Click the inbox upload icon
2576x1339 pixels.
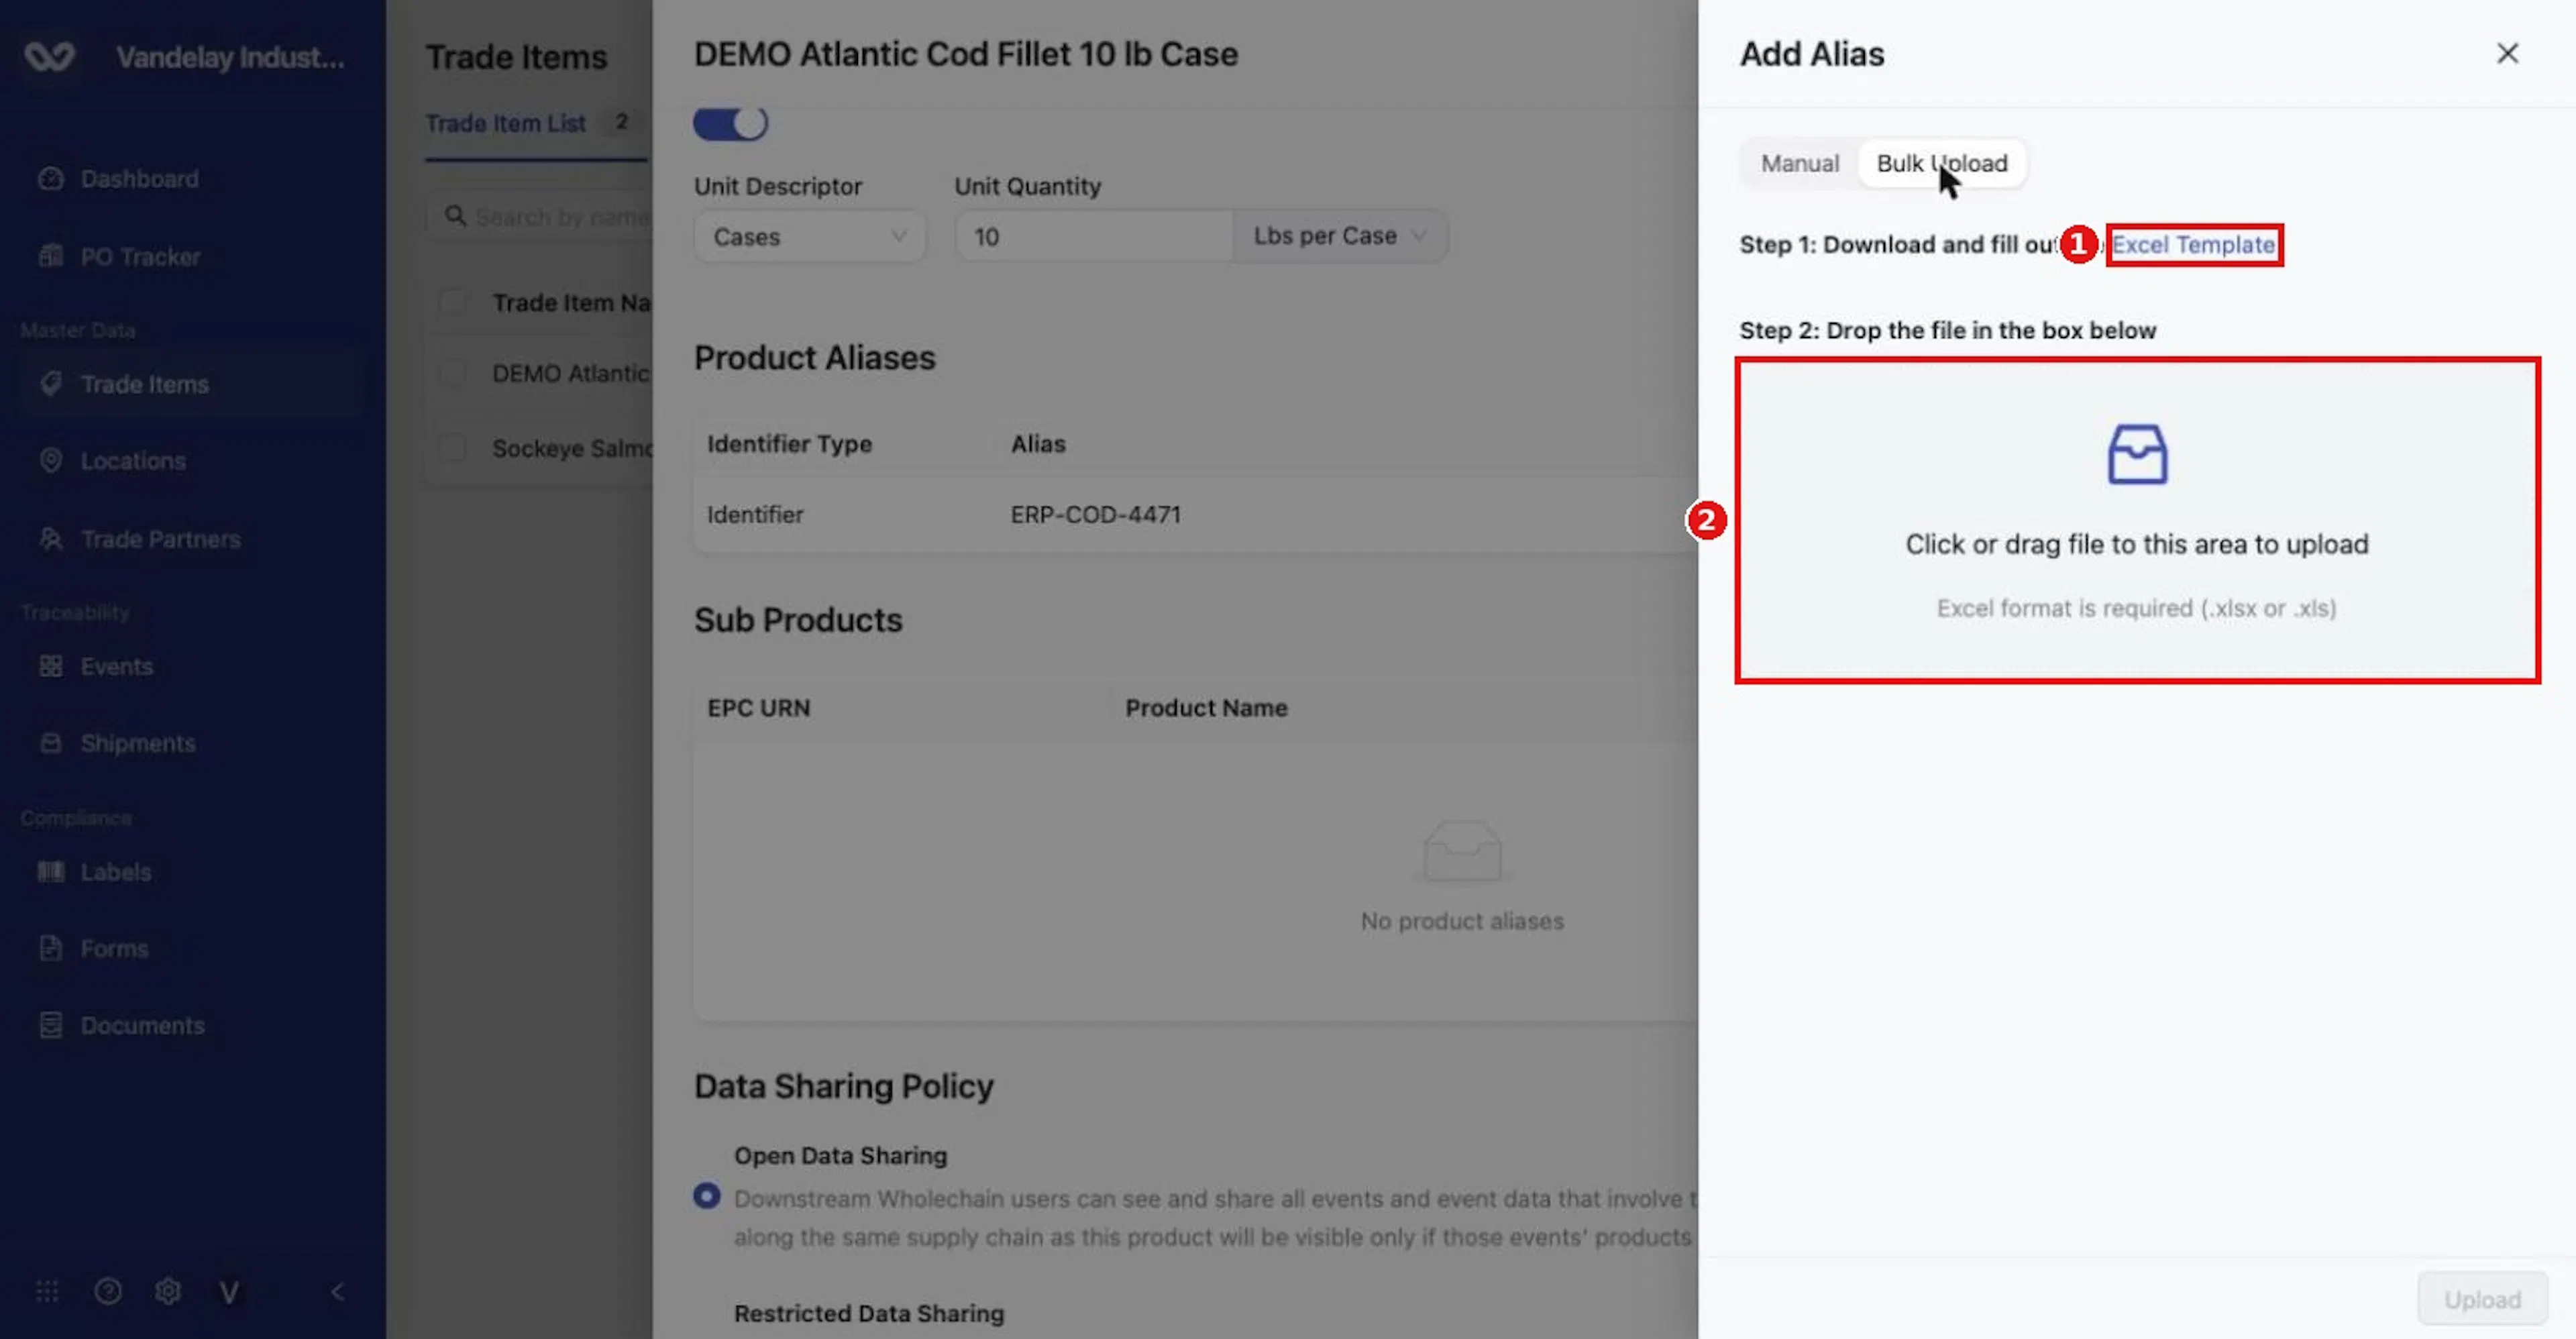[2137, 455]
